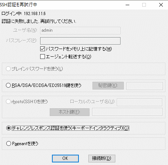Viewport: 168px width, 165px height.
Task: Click the passphrase input field
Action: [x=80, y=41]
